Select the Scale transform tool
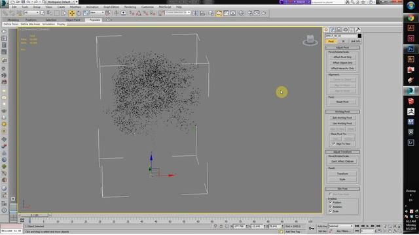Viewport: 419px width, 235px height. click(86, 13)
